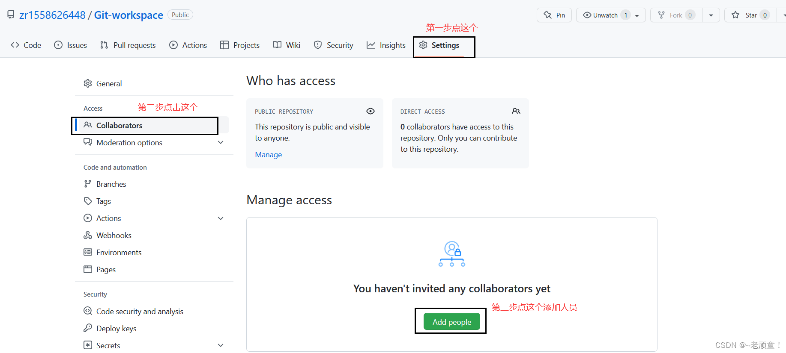Open the Projects tab

(240, 45)
